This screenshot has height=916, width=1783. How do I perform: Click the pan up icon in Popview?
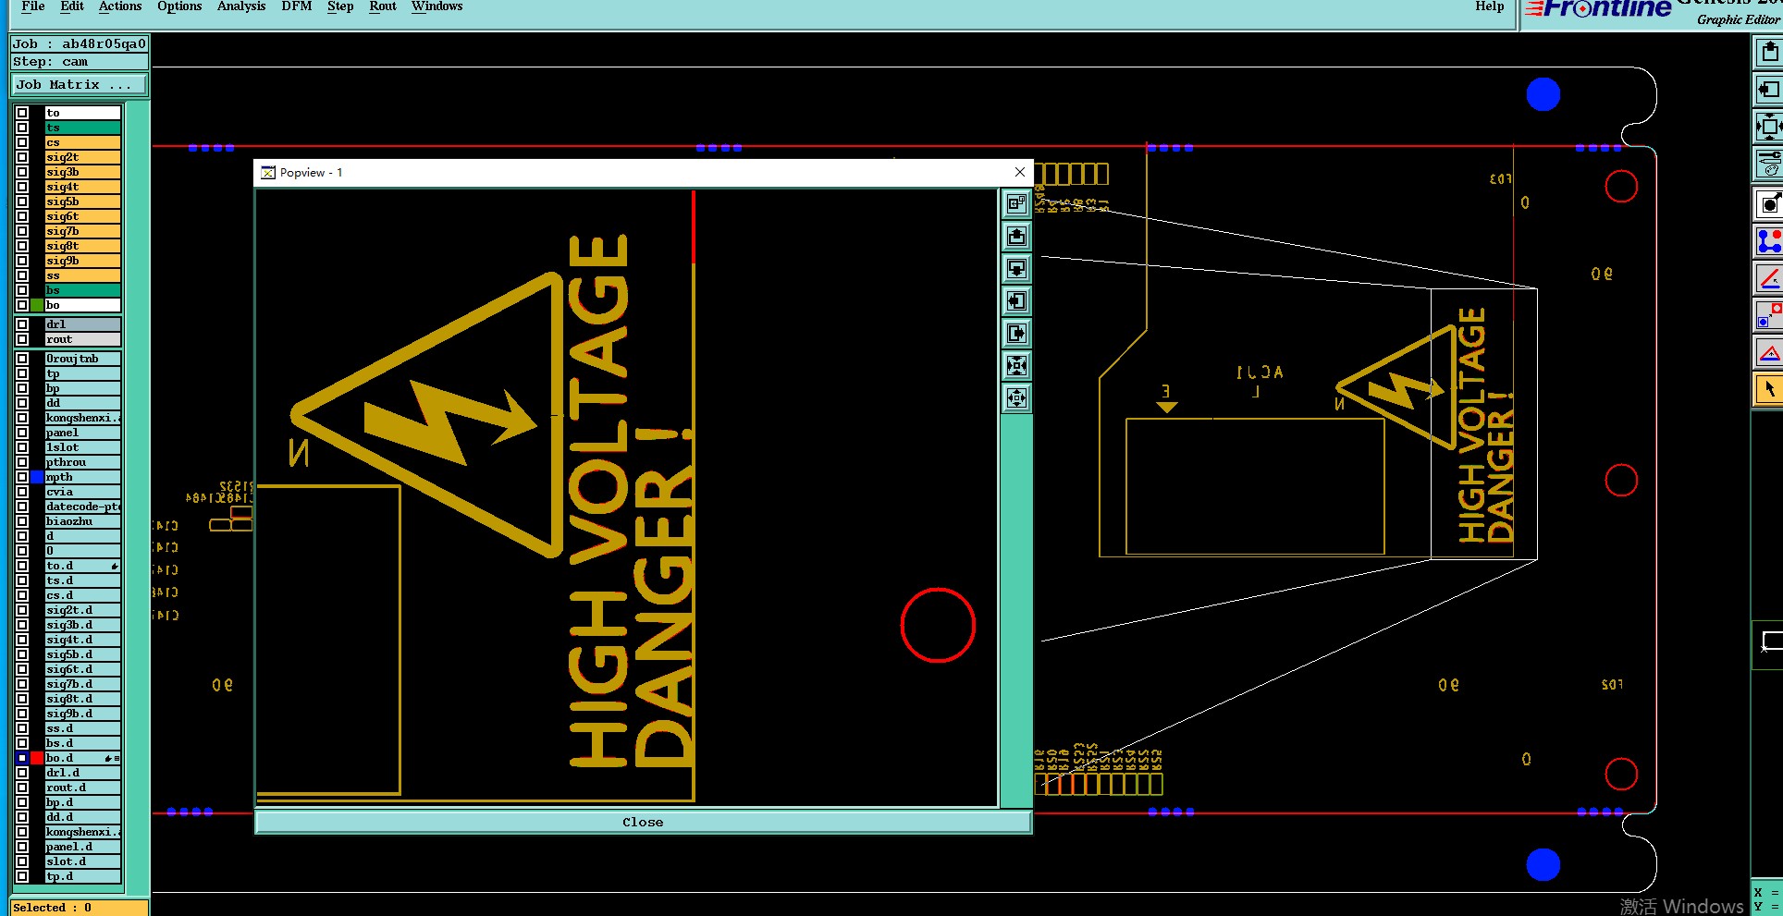[x=1016, y=237]
